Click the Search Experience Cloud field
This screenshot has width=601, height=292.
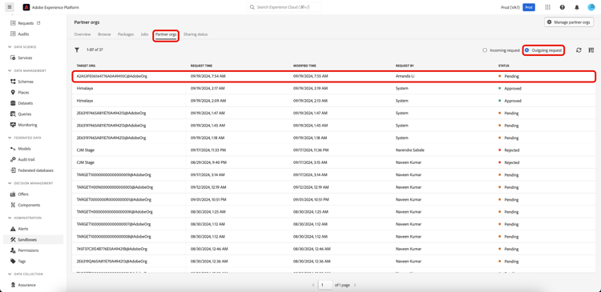[284, 7]
